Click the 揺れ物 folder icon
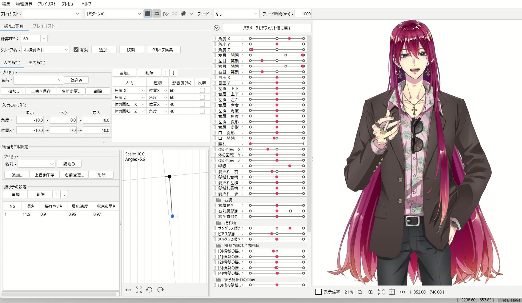522x303 pixels. [219, 223]
